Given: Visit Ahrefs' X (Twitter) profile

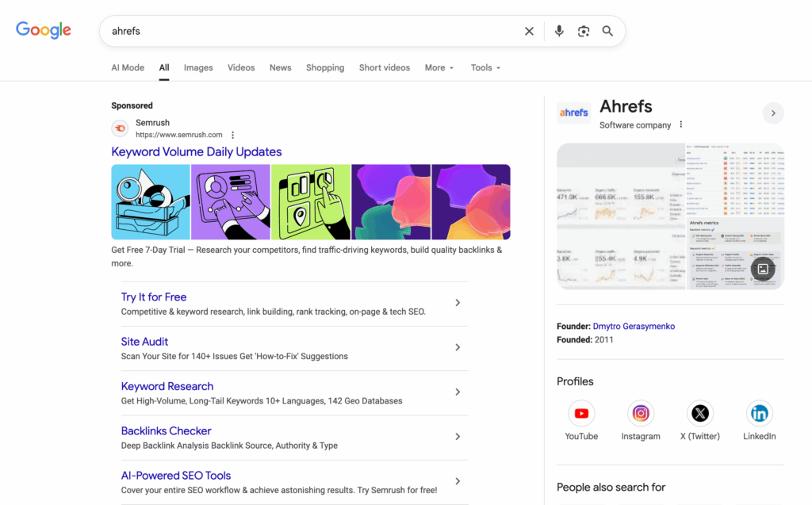Looking at the screenshot, I should coord(700,413).
